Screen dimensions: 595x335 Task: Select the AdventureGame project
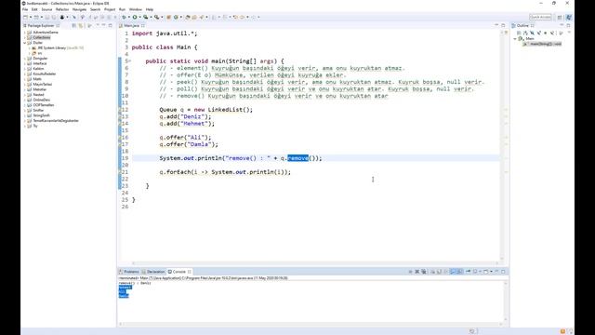click(x=46, y=33)
